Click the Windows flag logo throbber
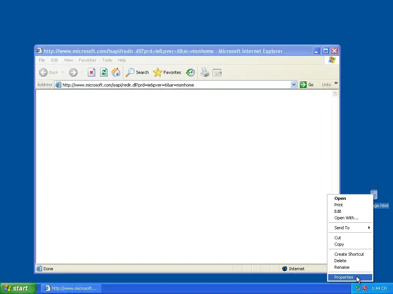Screen dimensions: 393x294 tap(332, 60)
